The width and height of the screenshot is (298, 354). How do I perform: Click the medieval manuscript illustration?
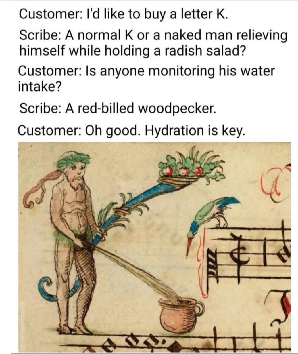[154, 247]
